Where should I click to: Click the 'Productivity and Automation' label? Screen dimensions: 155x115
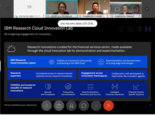(68, 93)
